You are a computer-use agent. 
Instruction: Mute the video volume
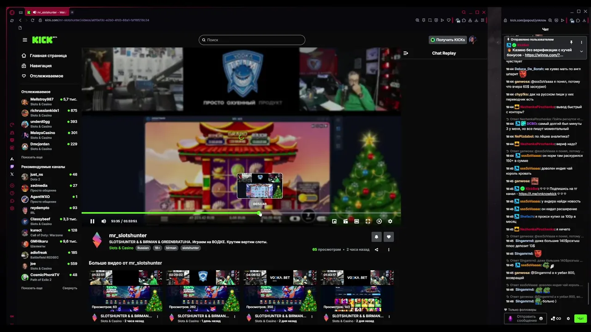103,221
